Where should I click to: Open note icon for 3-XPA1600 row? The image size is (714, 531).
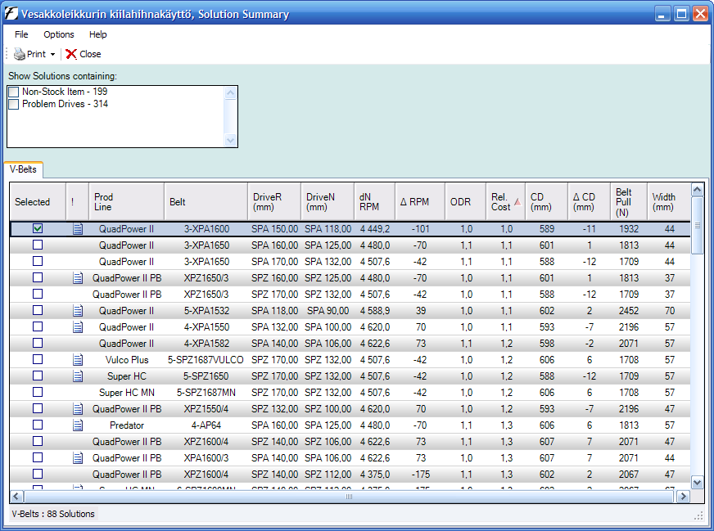coord(78,229)
